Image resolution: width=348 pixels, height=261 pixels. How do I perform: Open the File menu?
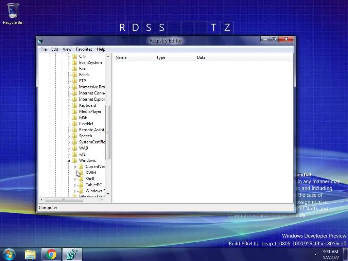pos(43,49)
